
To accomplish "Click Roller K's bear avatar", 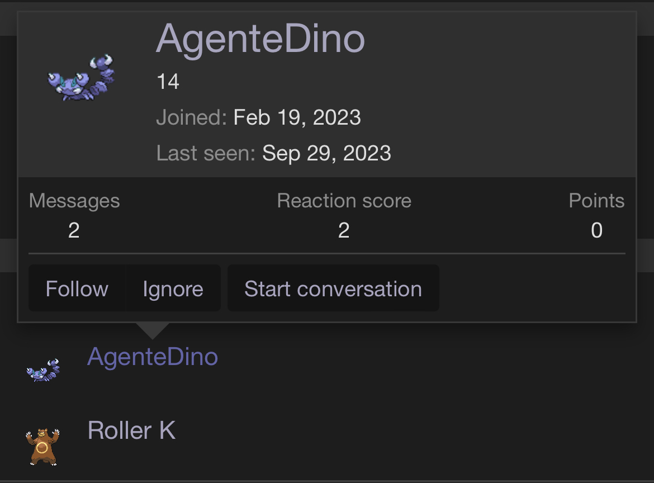I will [42, 446].
